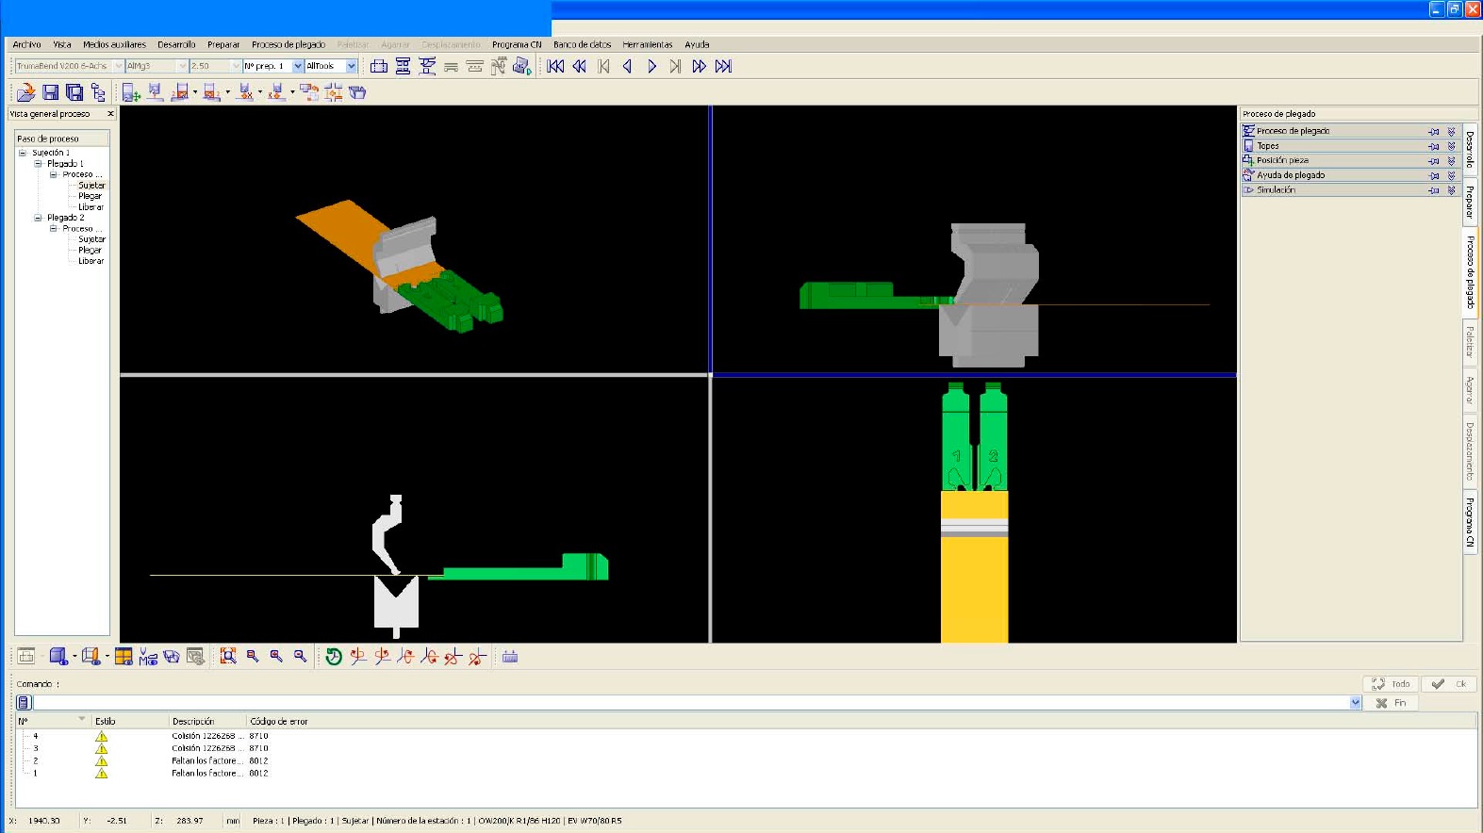The height and width of the screenshot is (833, 1483).
Task: Click the tree structure icon beside save all
Action: [98, 91]
